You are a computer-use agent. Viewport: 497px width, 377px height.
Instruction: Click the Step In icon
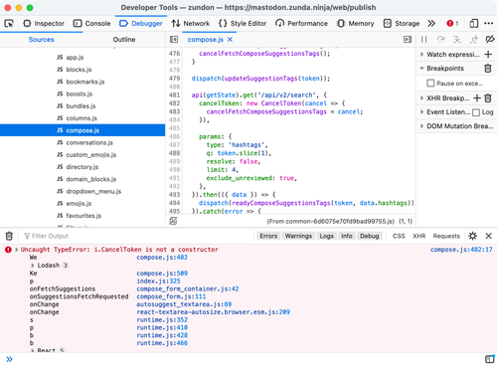457,40
